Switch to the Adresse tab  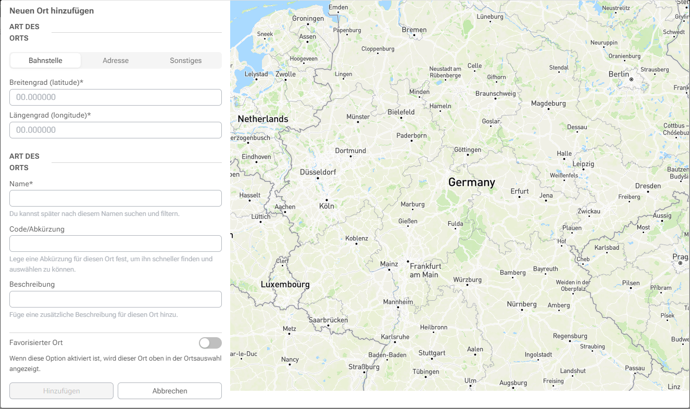pyautogui.click(x=116, y=60)
